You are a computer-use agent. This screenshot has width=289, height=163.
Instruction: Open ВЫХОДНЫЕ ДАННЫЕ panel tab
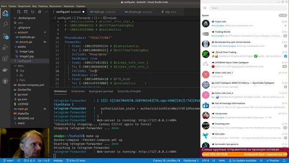click(x=101, y=91)
